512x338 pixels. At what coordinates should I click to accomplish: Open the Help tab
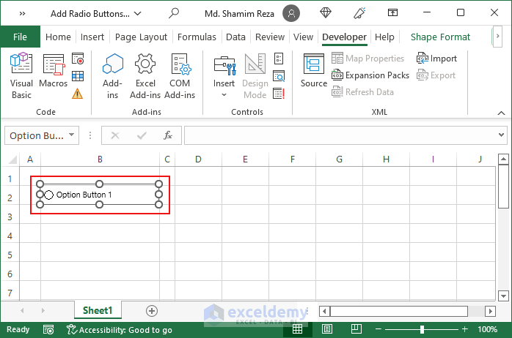(x=384, y=37)
